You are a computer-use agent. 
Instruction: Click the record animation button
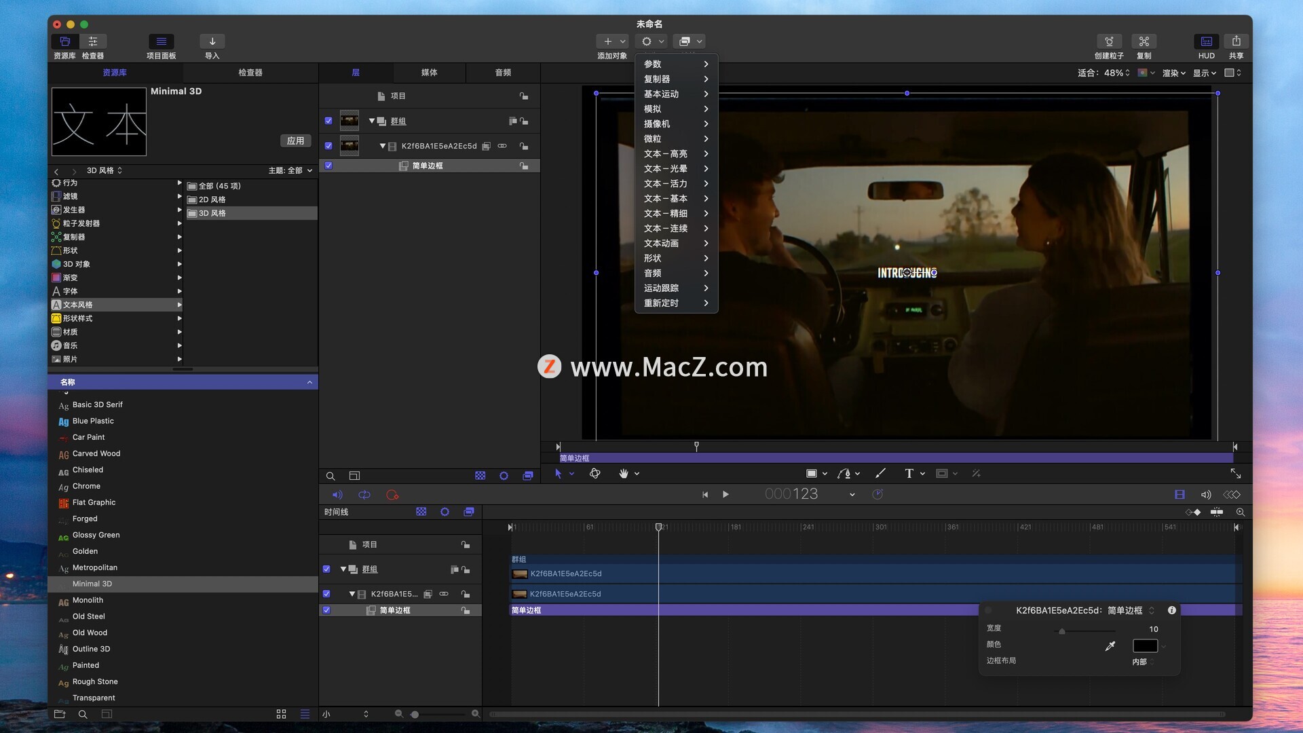click(392, 495)
